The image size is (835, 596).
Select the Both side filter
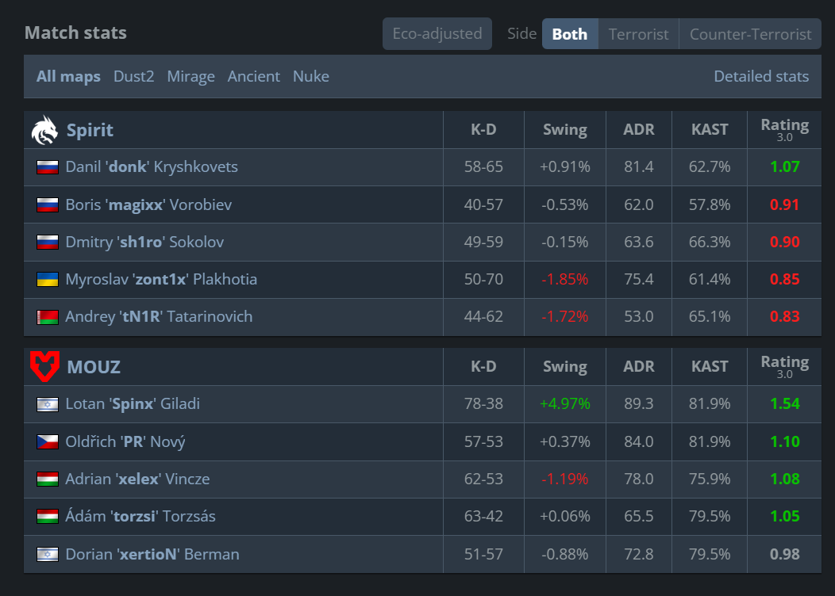coord(570,34)
